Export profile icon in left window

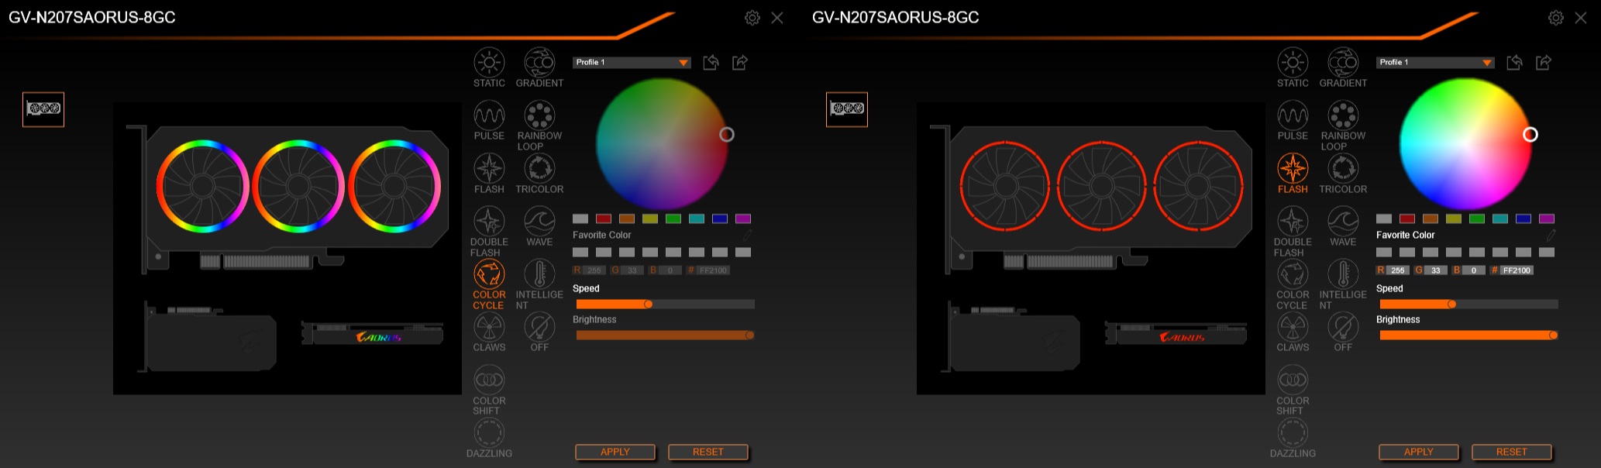pos(740,63)
